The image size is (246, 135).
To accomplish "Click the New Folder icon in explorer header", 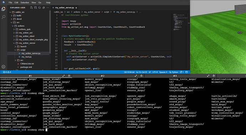I will tap(35, 8).
